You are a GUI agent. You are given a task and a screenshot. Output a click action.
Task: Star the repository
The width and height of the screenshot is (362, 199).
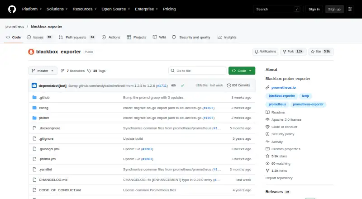(x=321, y=52)
